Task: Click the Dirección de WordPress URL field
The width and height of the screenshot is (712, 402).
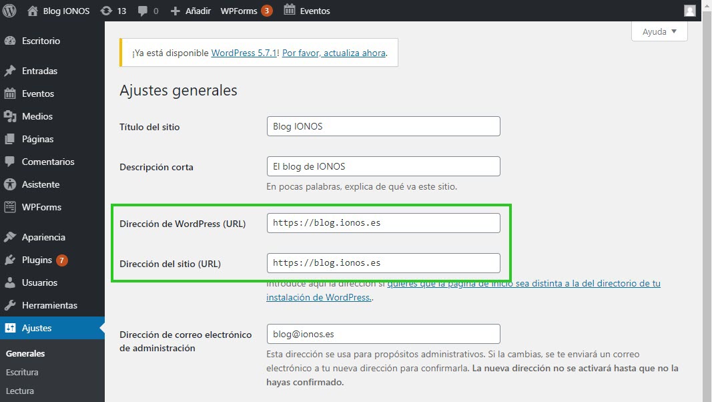Action: point(383,223)
